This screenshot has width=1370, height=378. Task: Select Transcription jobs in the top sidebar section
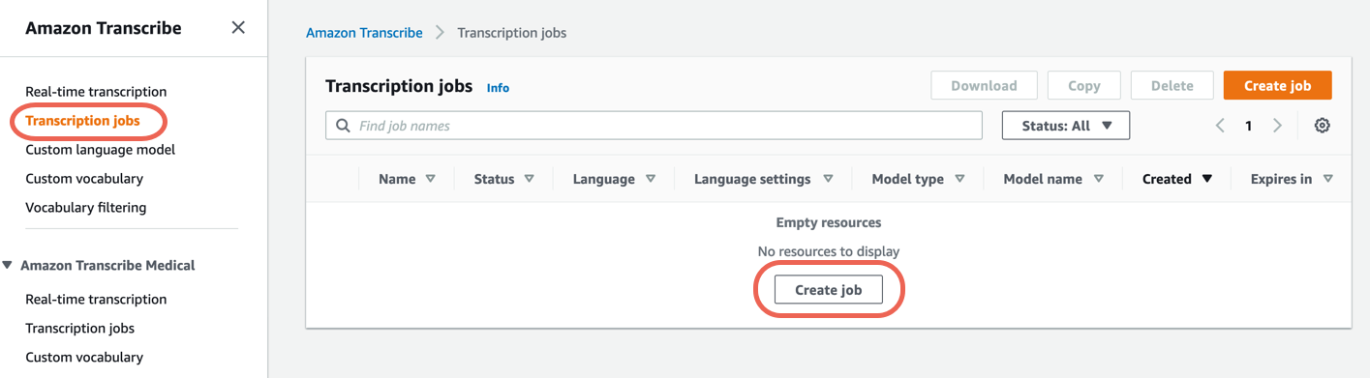(82, 121)
